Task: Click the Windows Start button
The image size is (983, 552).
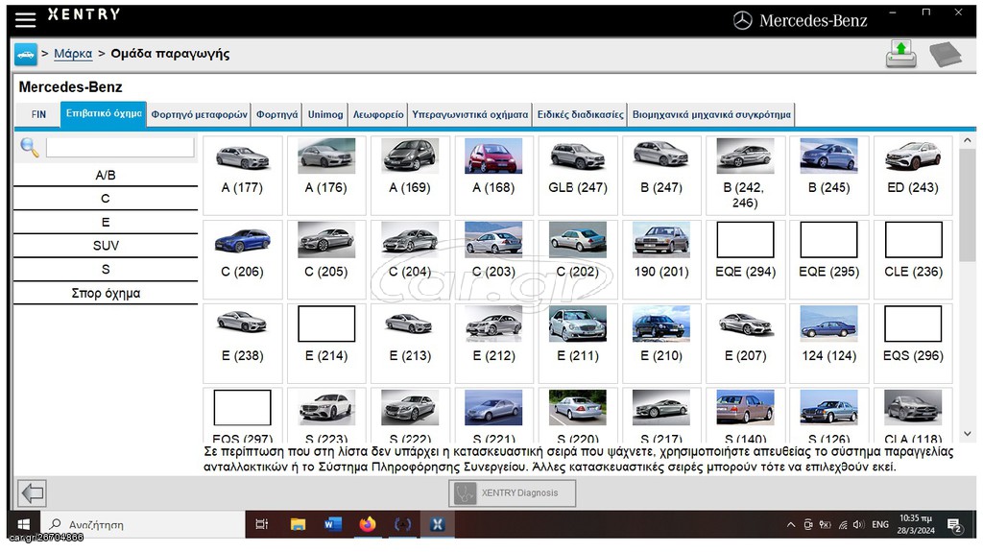Action: click(24, 524)
